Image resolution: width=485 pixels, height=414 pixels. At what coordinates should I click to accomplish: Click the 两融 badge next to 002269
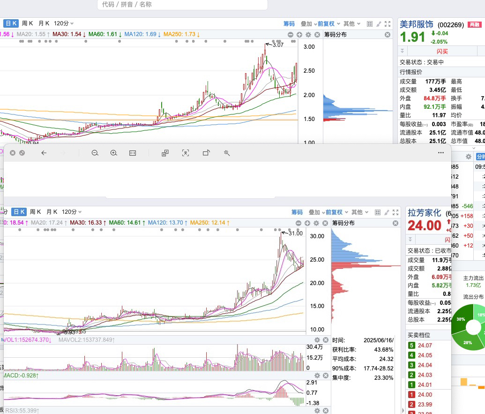click(475, 25)
